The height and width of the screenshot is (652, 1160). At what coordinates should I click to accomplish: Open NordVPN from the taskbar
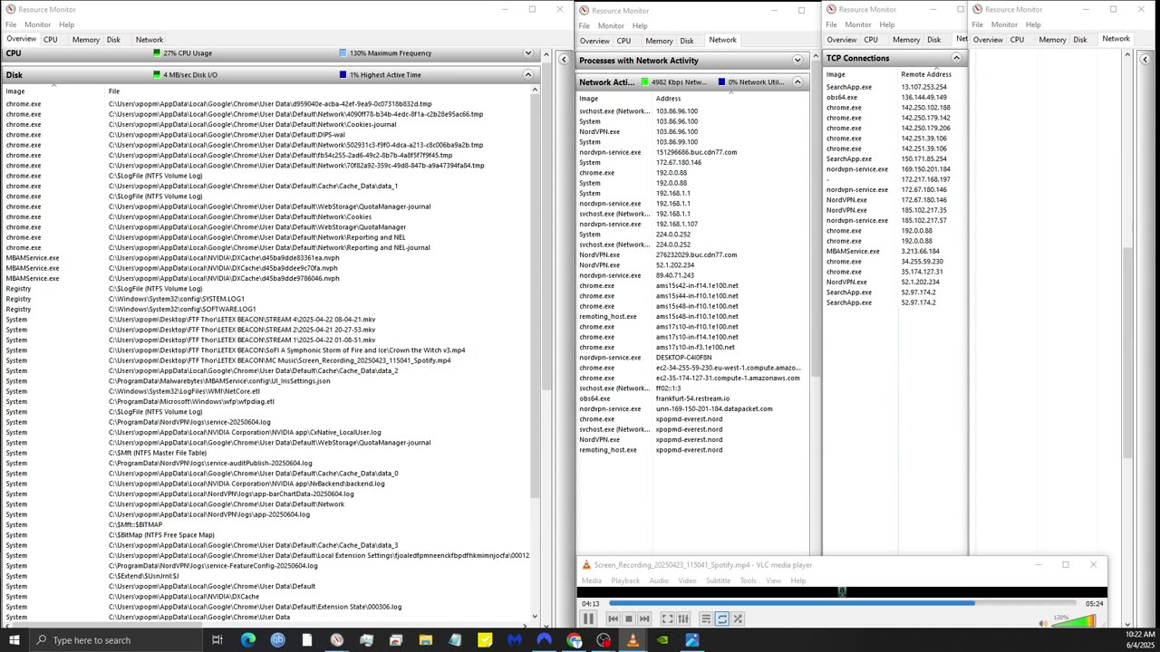coord(544,640)
